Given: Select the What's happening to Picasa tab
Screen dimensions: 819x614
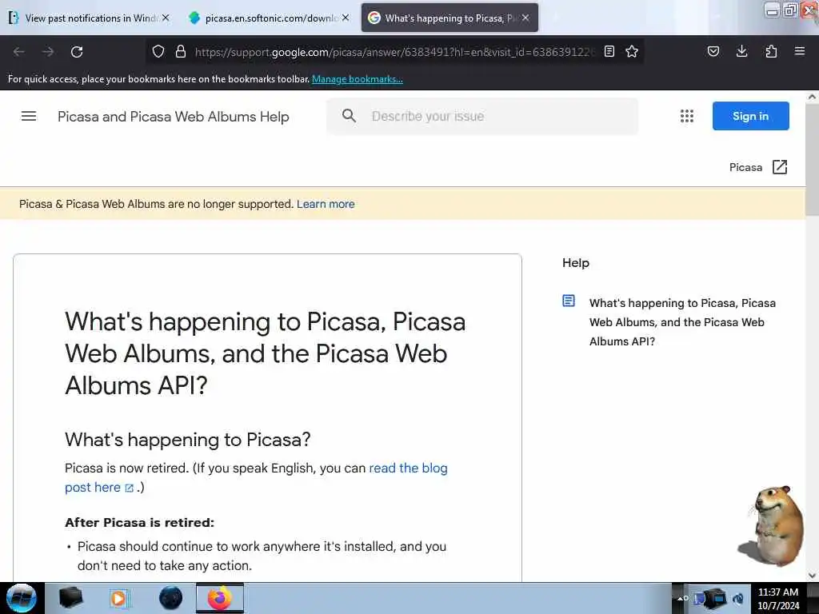Looking at the screenshot, I should 449,18.
